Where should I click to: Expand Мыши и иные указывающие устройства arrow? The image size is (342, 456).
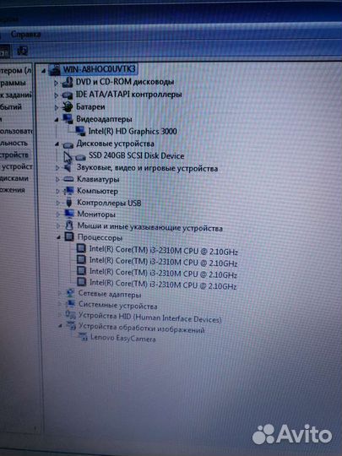coord(58,225)
